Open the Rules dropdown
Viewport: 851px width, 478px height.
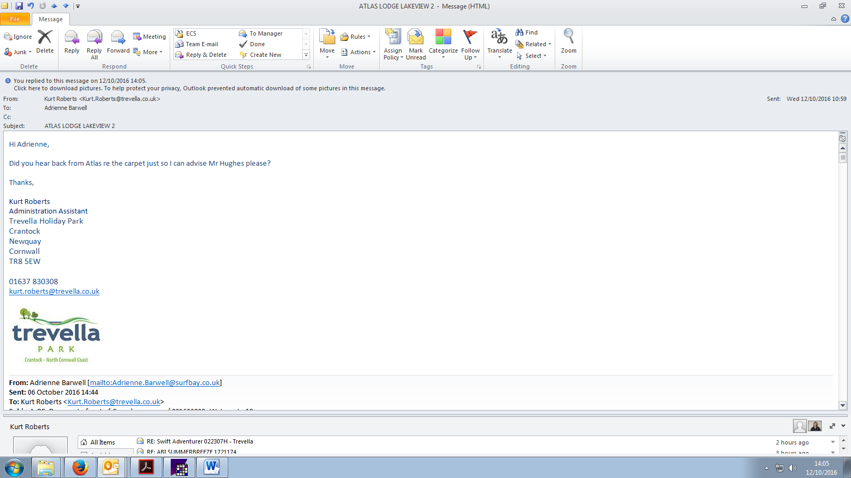355,37
